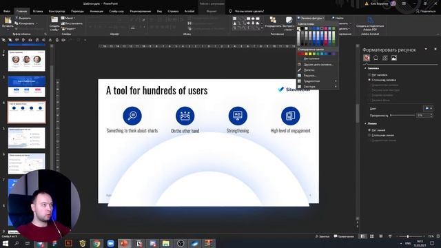Open the Design (Конструктор) ribbon tab

pos(57,11)
